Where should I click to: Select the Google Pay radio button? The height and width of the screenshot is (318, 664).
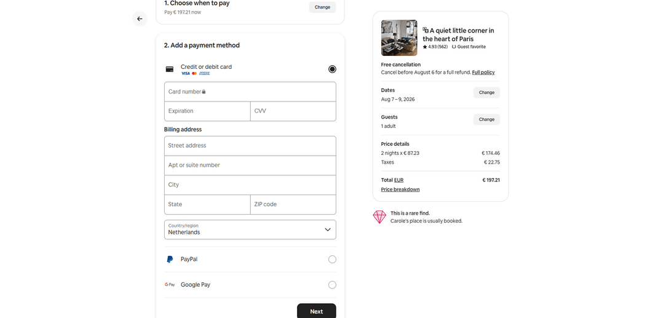coord(332,285)
